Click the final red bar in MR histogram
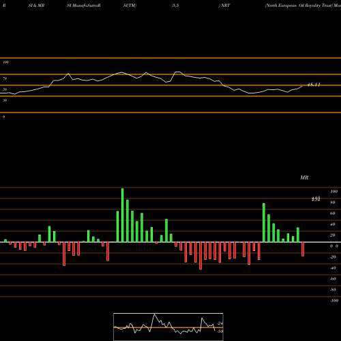The image size is (341, 341). tap(303, 249)
